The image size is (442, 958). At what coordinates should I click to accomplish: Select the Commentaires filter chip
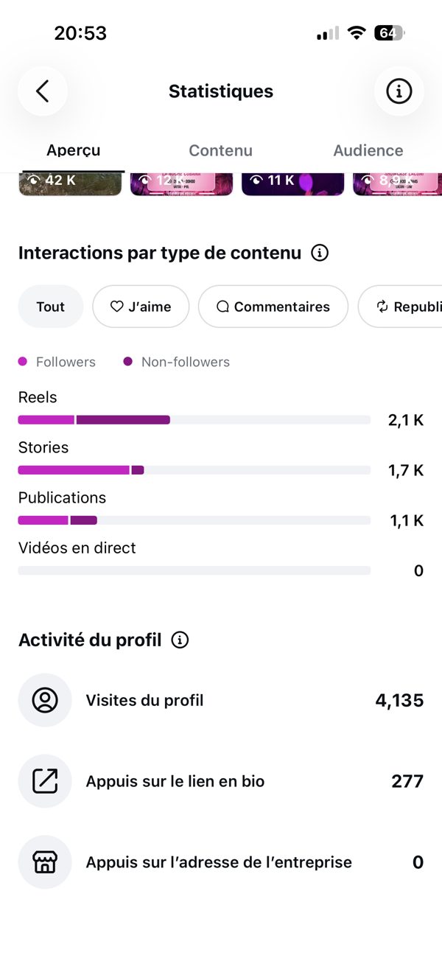pyautogui.click(x=273, y=307)
